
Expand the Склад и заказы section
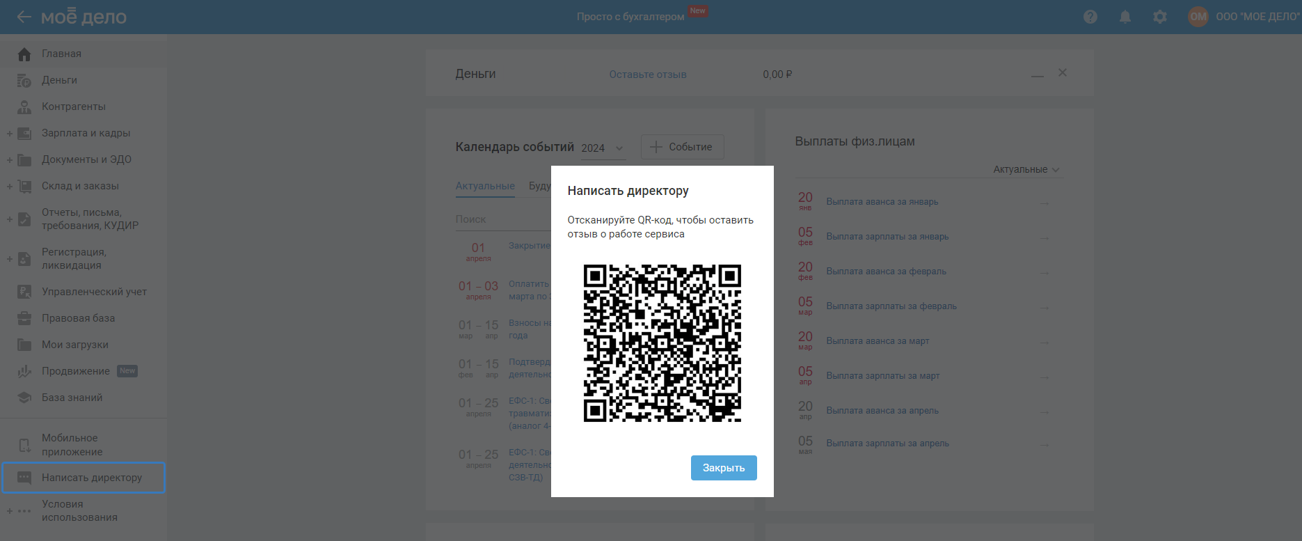(x=9, y=187)
